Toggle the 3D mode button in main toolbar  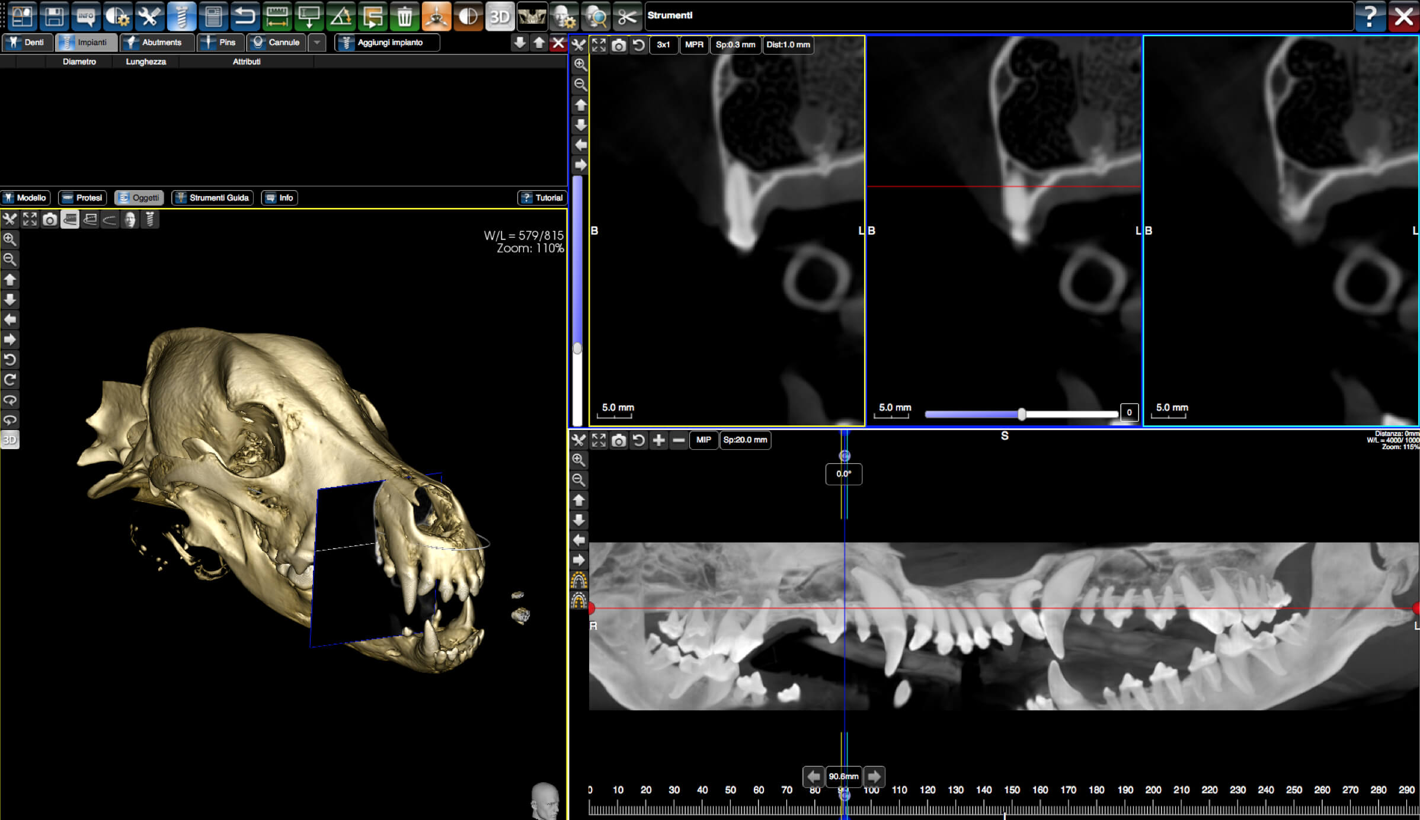500,16
